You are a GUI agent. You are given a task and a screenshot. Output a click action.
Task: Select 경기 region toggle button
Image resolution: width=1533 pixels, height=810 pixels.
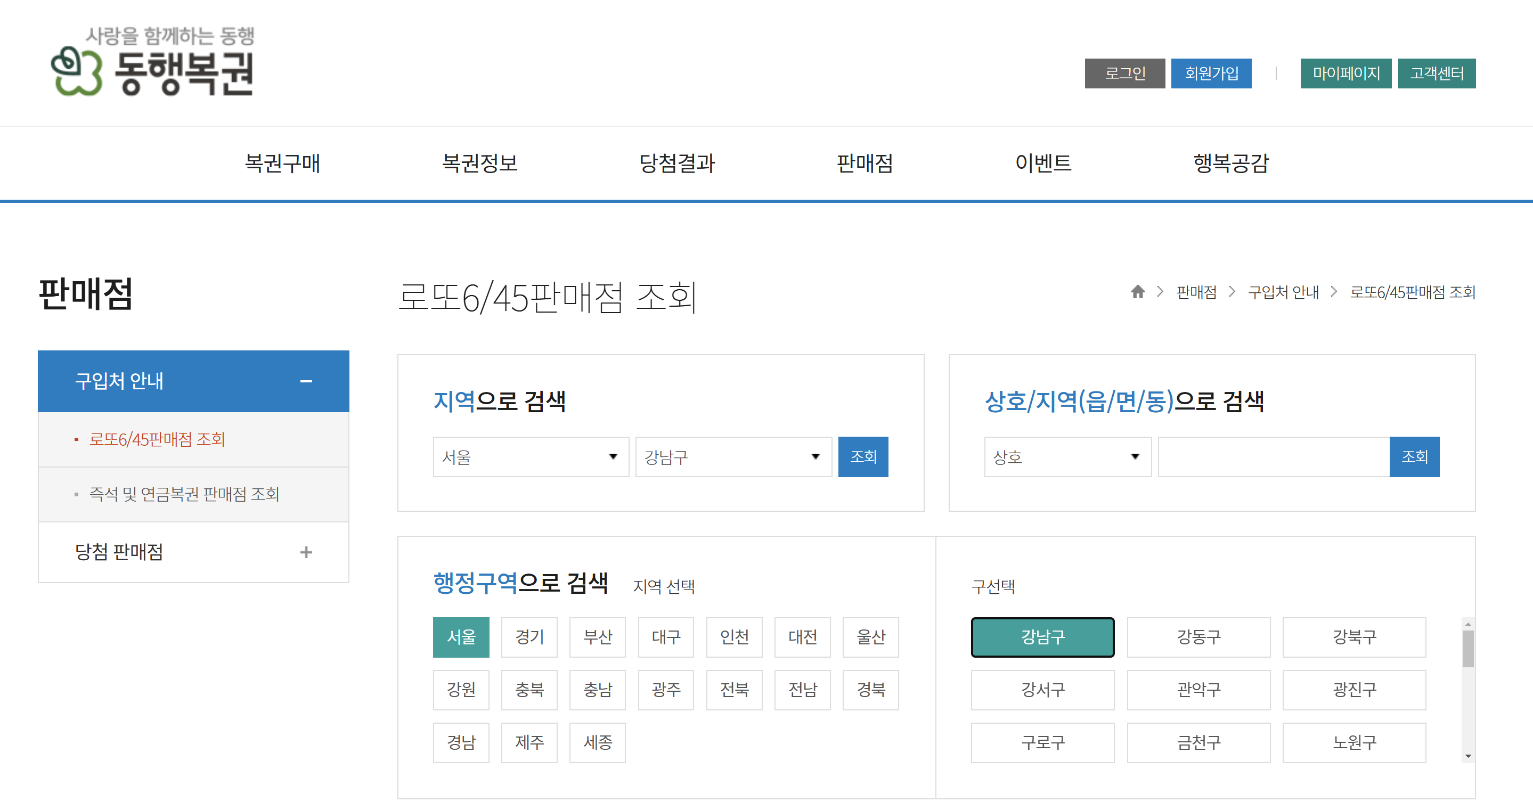528,637
